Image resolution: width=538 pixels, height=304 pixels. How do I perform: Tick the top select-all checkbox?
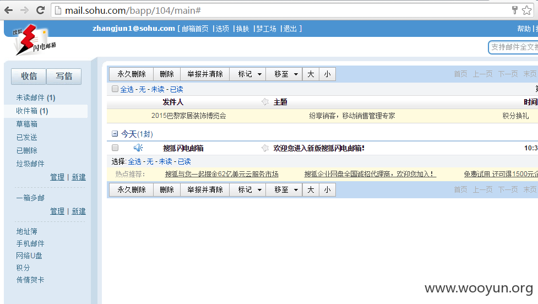click(115, 89)
